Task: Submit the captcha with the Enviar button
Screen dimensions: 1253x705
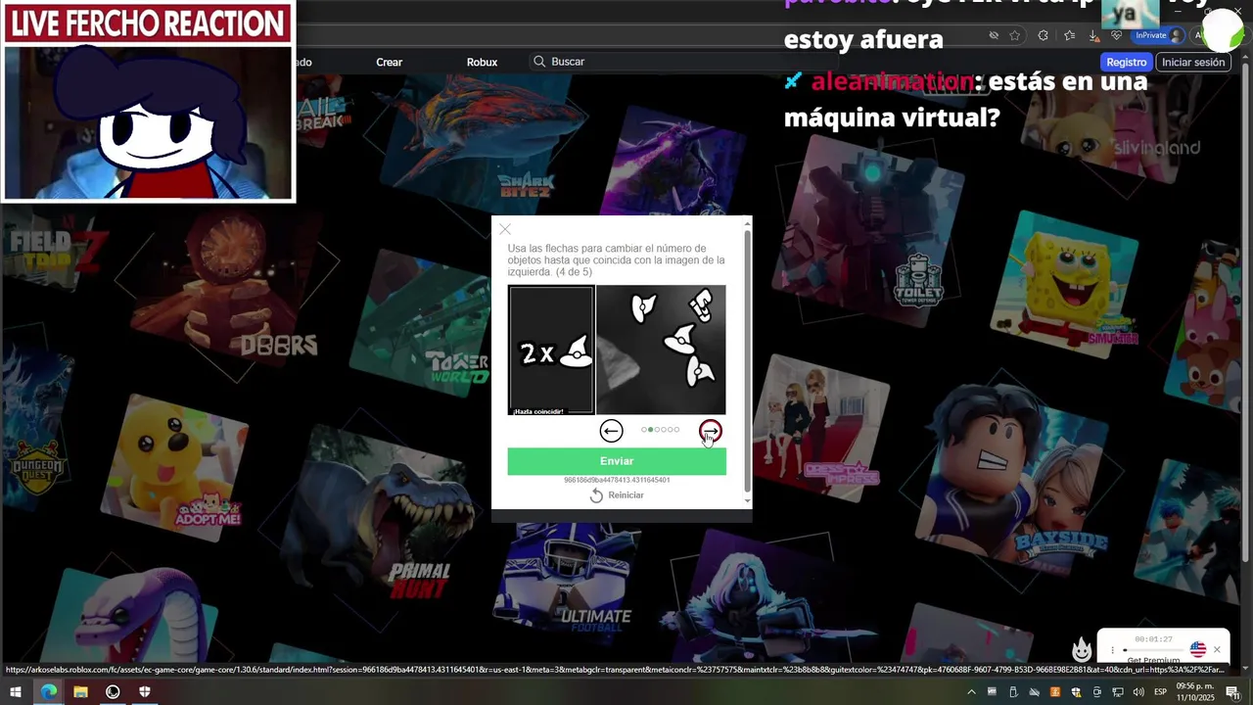Action: (x=617, y=461)
